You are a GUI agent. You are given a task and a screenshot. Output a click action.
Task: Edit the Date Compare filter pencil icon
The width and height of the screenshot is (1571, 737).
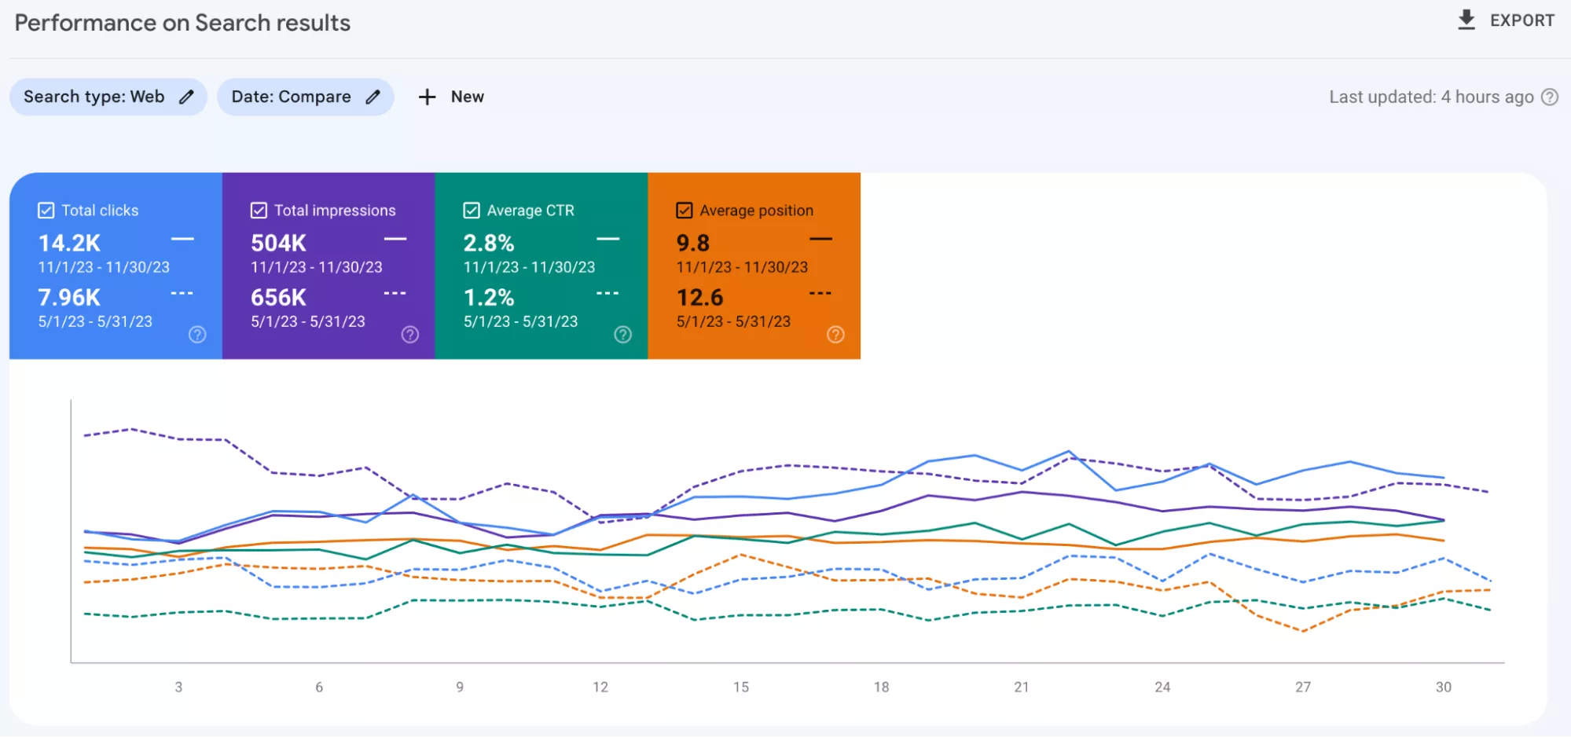[x=373, y=97]
